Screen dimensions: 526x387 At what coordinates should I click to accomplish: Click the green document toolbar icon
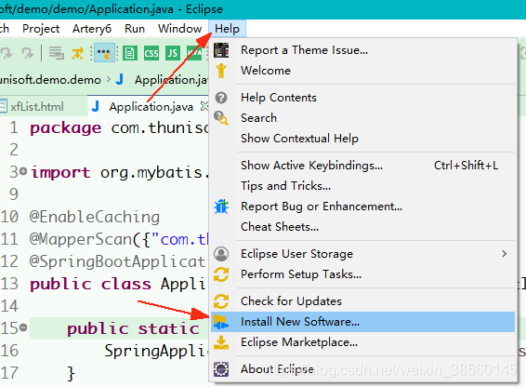[130, 53]
